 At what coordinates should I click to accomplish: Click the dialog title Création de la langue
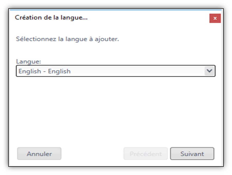coord(51,17)
